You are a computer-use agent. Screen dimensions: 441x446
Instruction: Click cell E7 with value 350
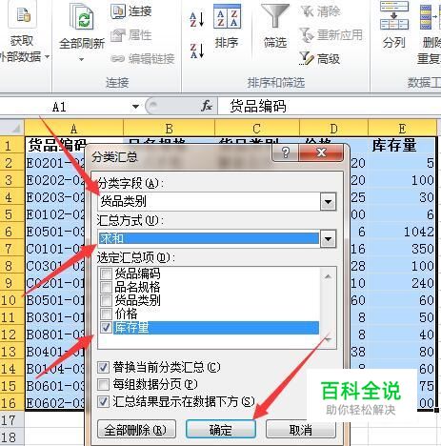pyautogui.click(x=402, y=249)
